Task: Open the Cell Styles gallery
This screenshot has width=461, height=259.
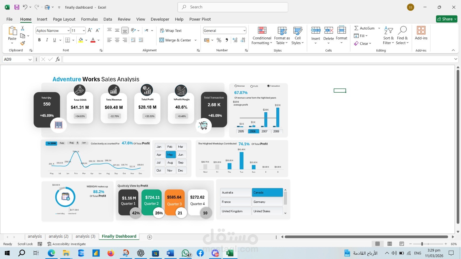Action: [297, 35]
